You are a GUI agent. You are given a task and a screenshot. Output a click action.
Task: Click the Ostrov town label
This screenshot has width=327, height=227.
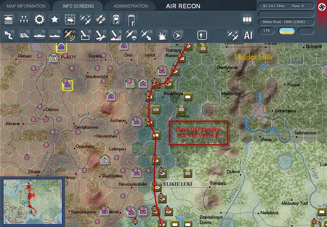[52, 110]
